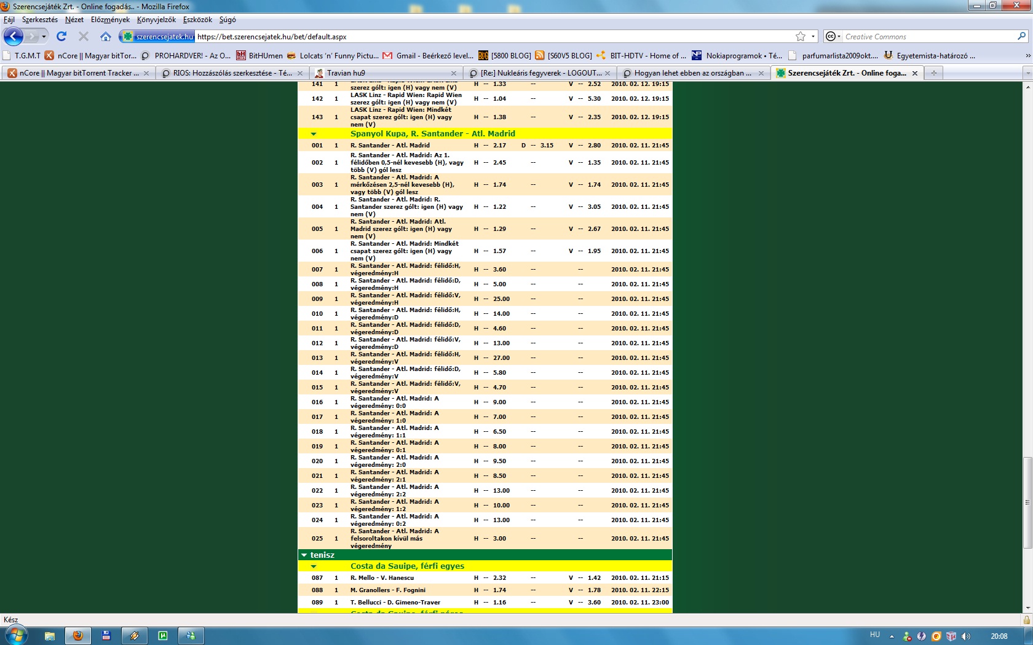The width and height of the screenshot is (1033, 645).
Task: Click the scrollbar down arrow
Action: tap(1027, 608)
